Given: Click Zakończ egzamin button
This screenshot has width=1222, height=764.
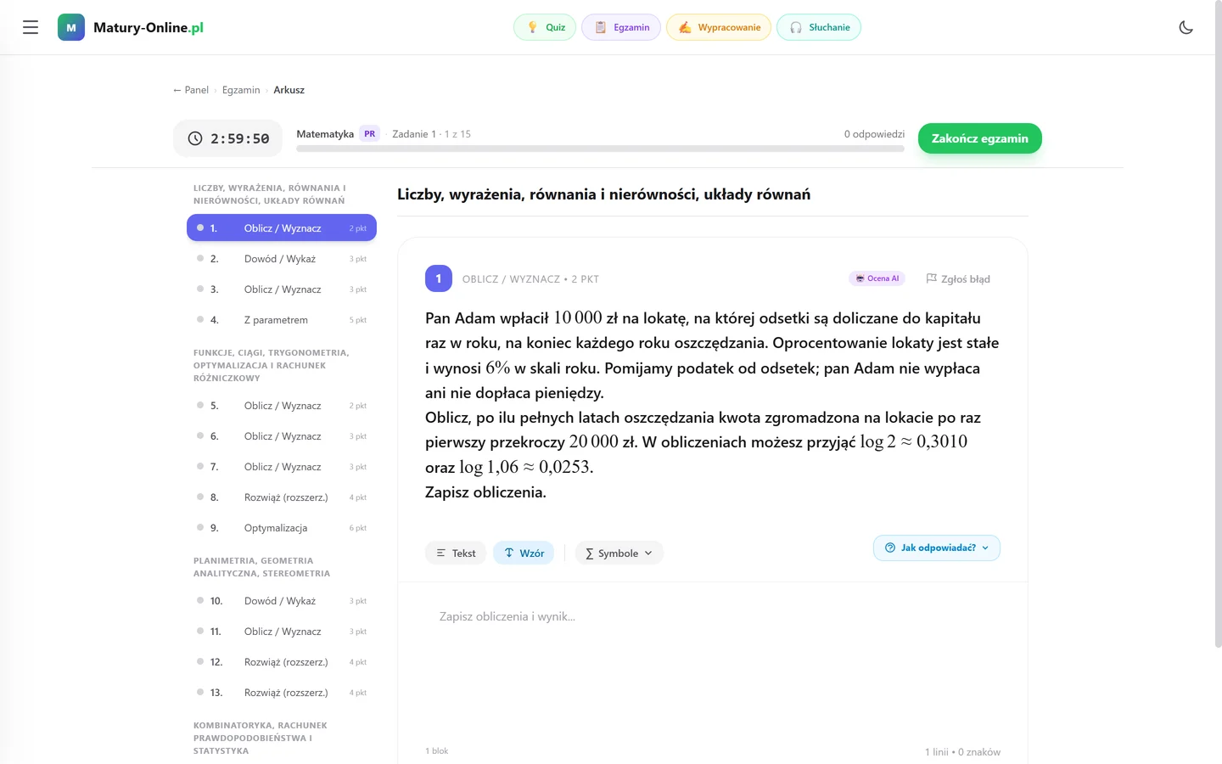Looking at the screenshot, I should pyautogui.click(x=980, y=138).
